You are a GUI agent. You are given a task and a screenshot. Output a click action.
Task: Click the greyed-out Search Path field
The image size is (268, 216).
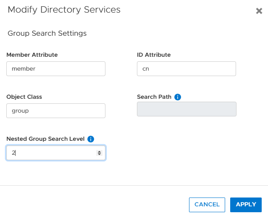coord(187,109)
